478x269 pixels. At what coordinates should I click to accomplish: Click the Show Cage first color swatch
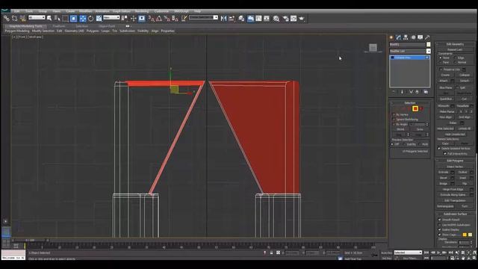pos(465,235)
